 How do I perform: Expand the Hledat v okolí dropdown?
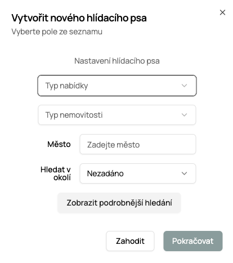point(138,173)
